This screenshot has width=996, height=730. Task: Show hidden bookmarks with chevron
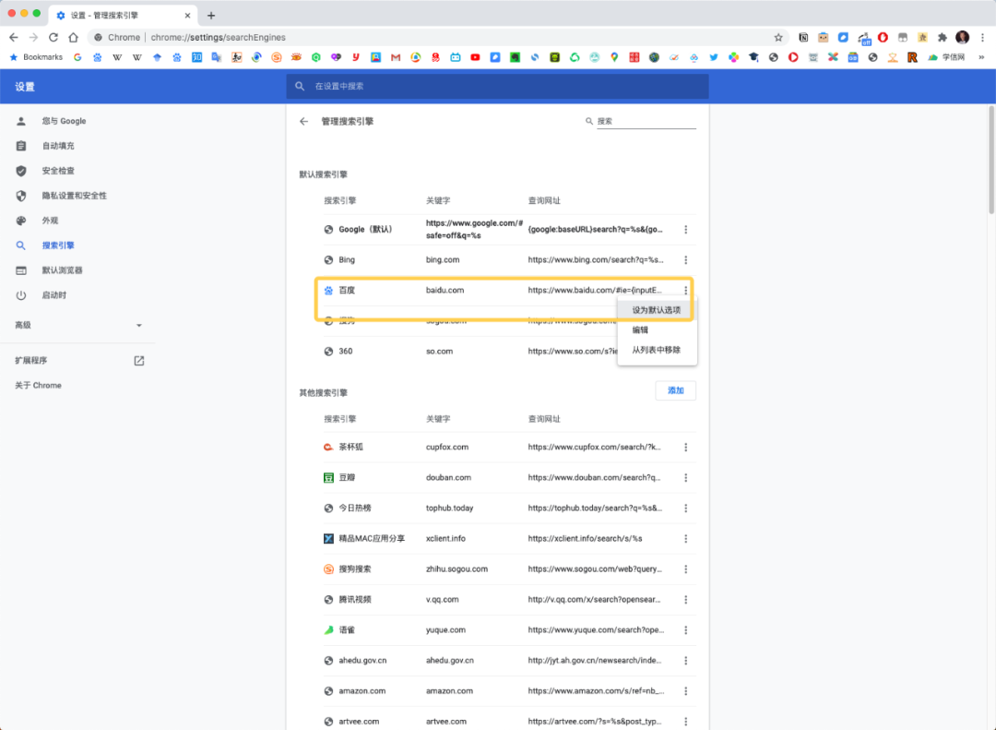pos(981,57)
